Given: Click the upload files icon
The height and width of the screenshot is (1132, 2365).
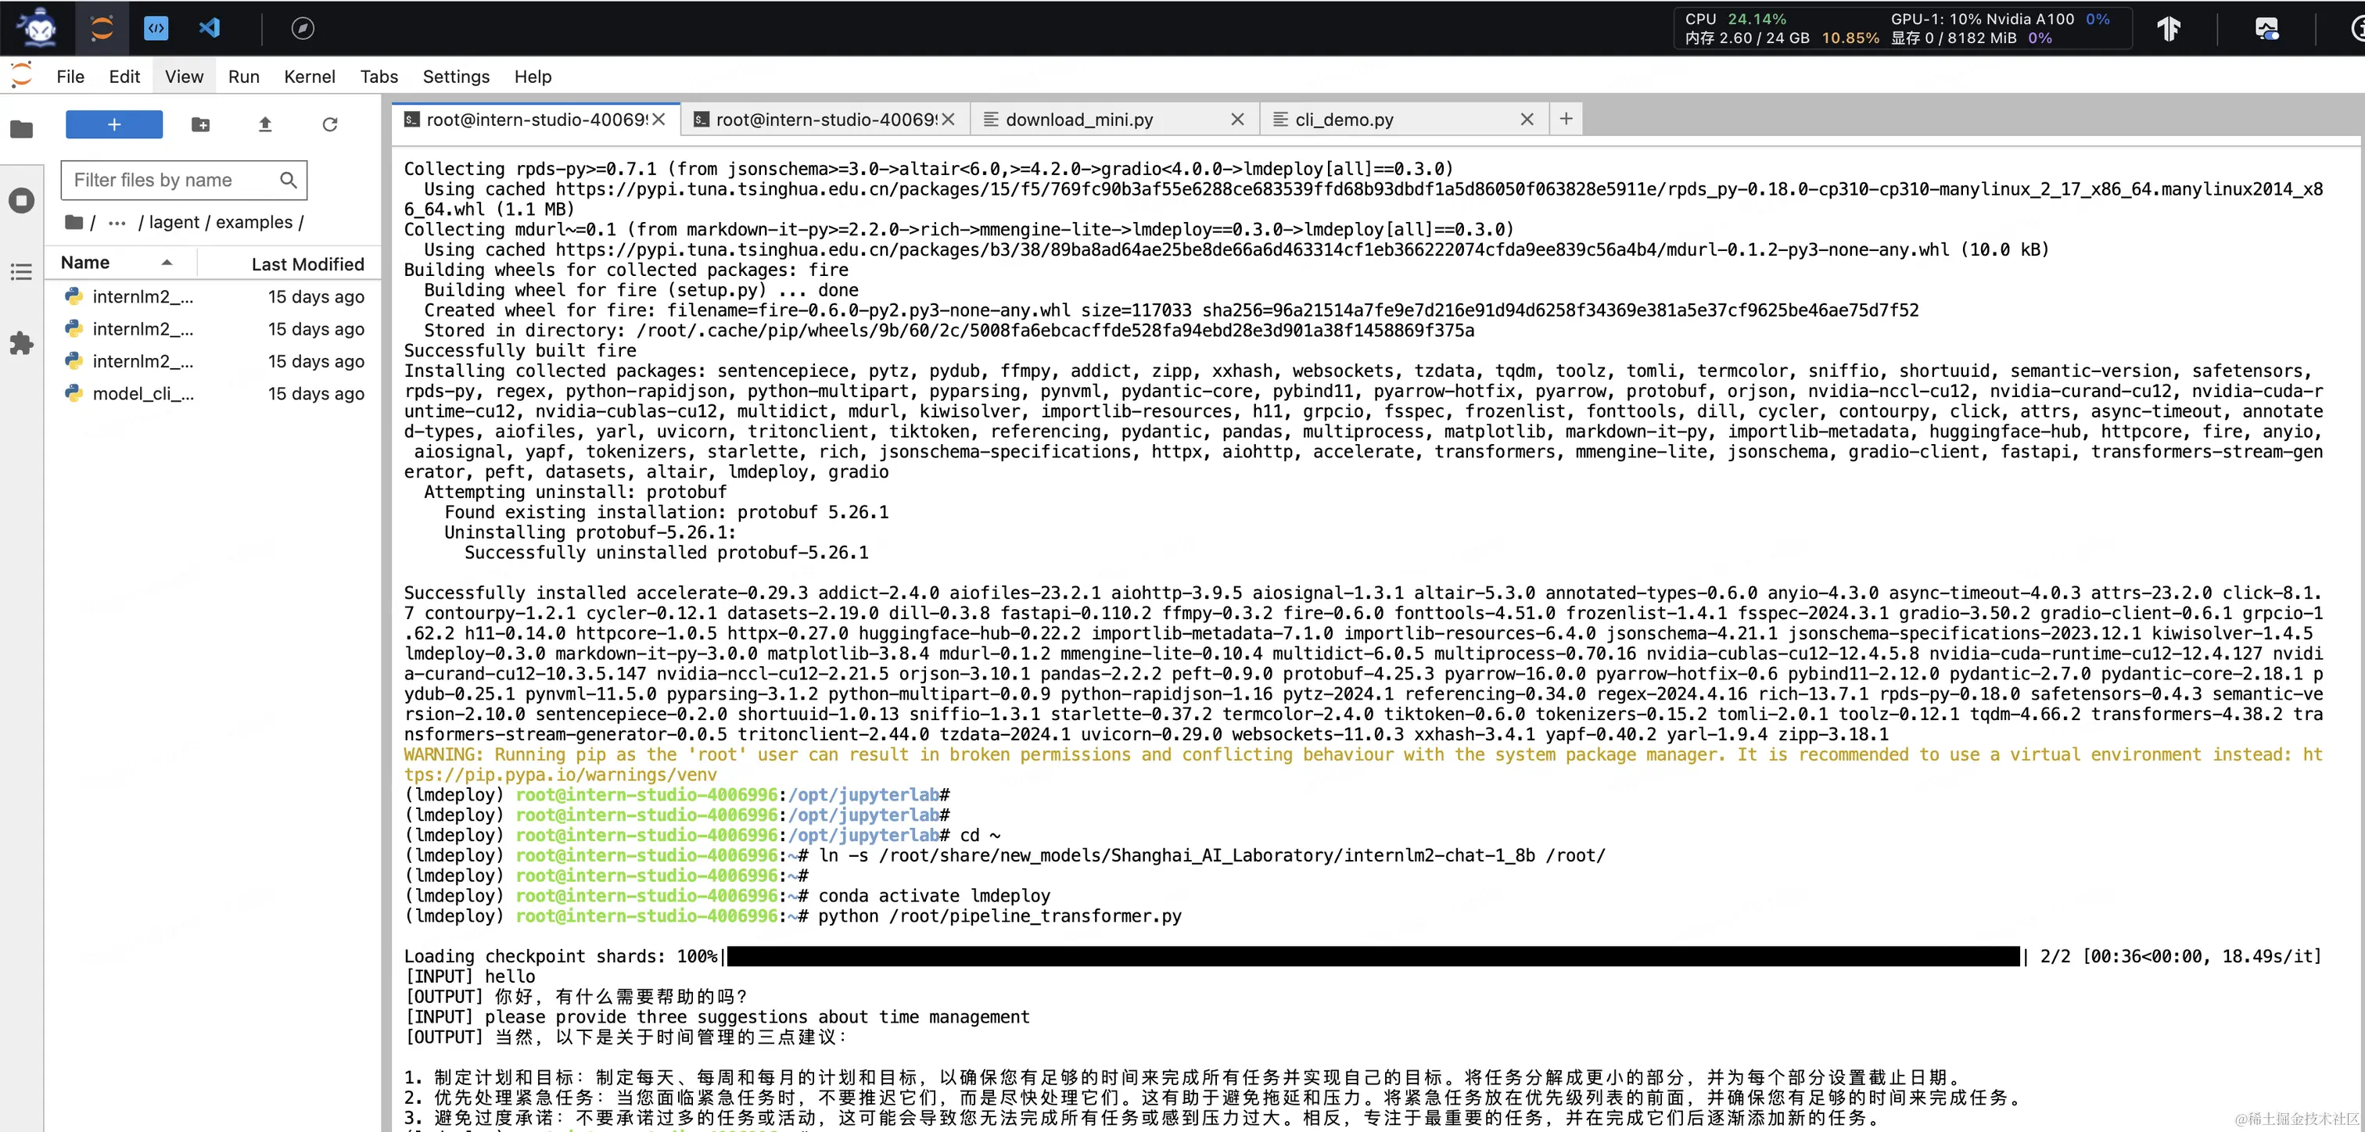Looking at the screenshot, I should click(265, 124).
